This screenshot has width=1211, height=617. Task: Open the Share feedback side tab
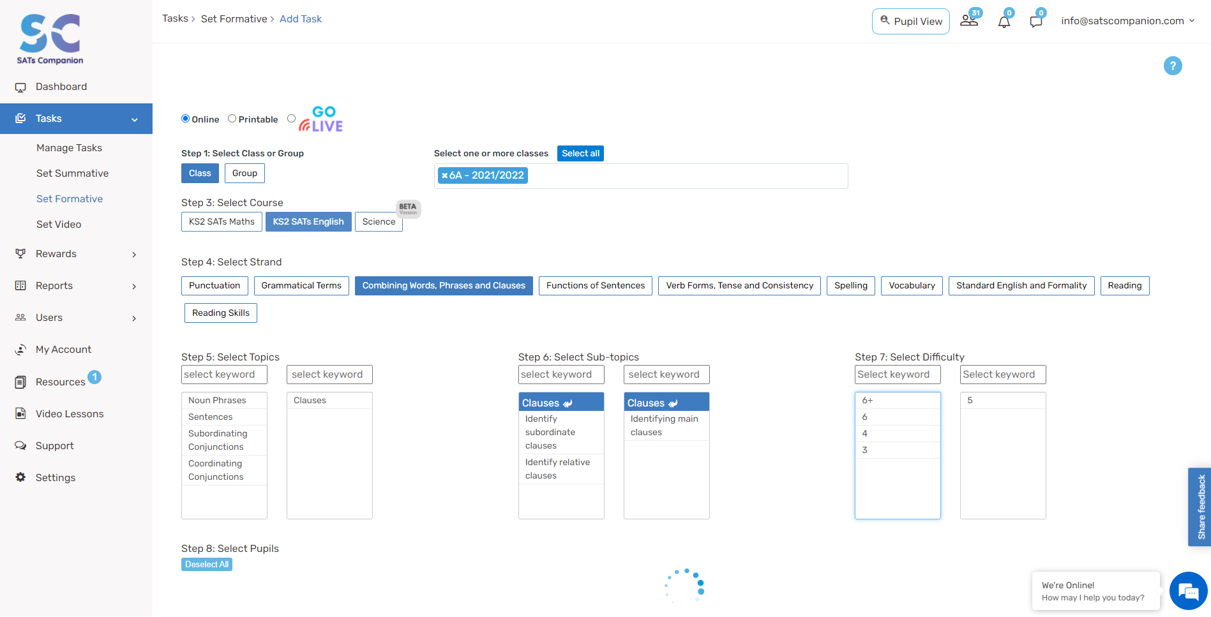(1200, 507)
